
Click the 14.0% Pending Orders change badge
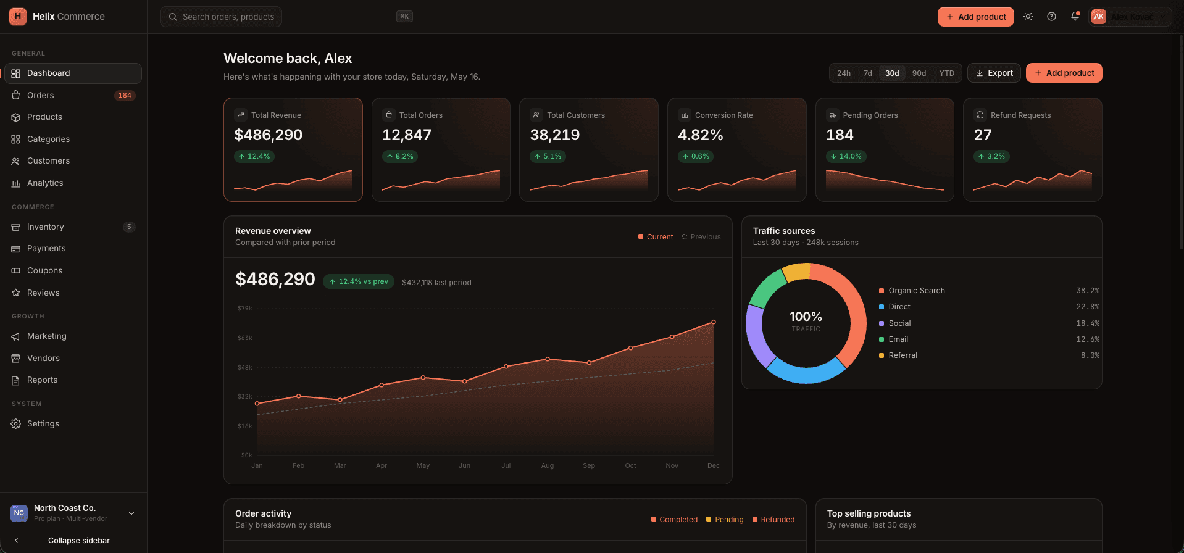(846, 157)
